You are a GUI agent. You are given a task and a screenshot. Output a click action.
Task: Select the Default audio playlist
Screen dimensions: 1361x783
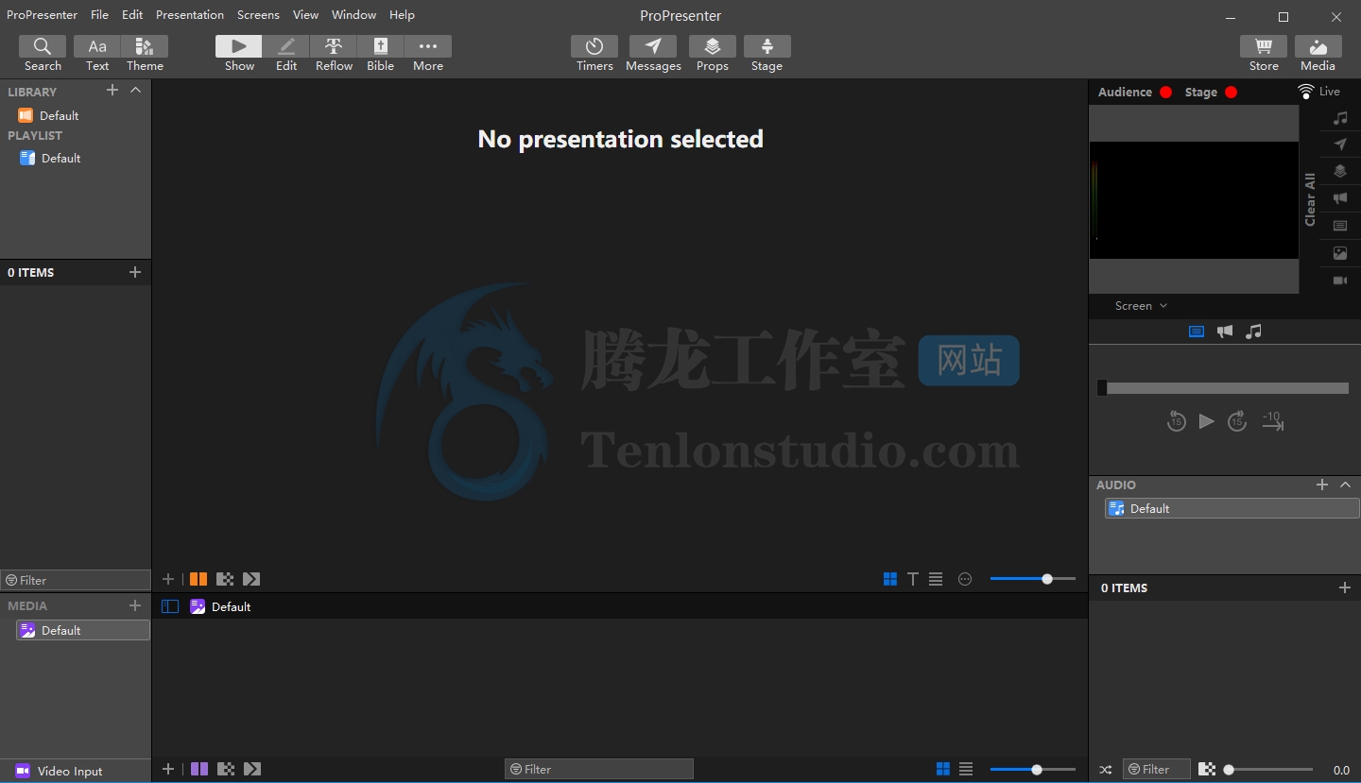click(x=1232, y=508)
